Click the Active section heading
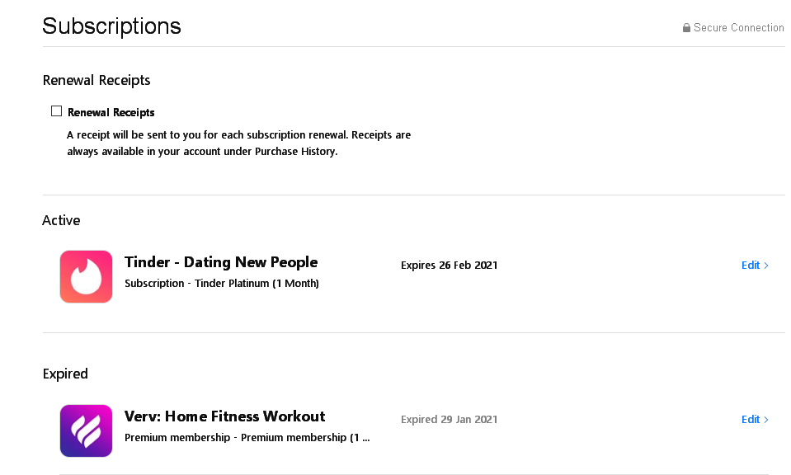791x475 pixels. (x=61, y=220)
